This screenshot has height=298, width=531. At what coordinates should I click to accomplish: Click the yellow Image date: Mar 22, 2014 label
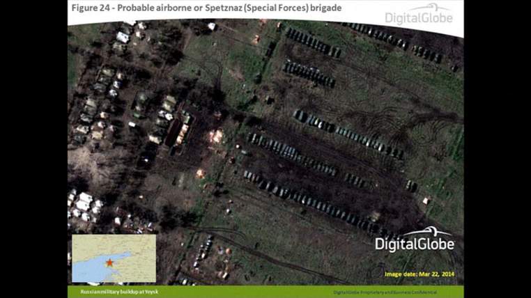coord(420,274)
